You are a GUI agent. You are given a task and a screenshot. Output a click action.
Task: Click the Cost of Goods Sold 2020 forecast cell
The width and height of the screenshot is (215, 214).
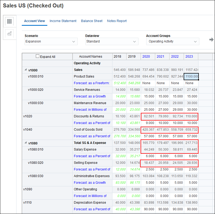click(148, 136)
